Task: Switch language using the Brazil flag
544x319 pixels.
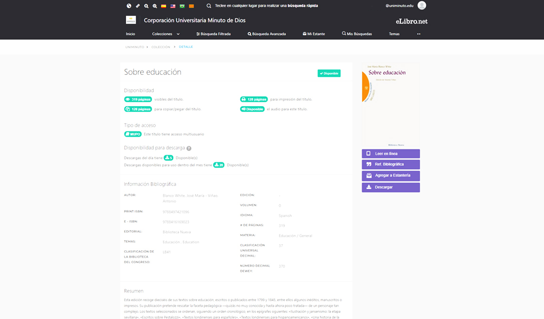Action: (182, 6)
